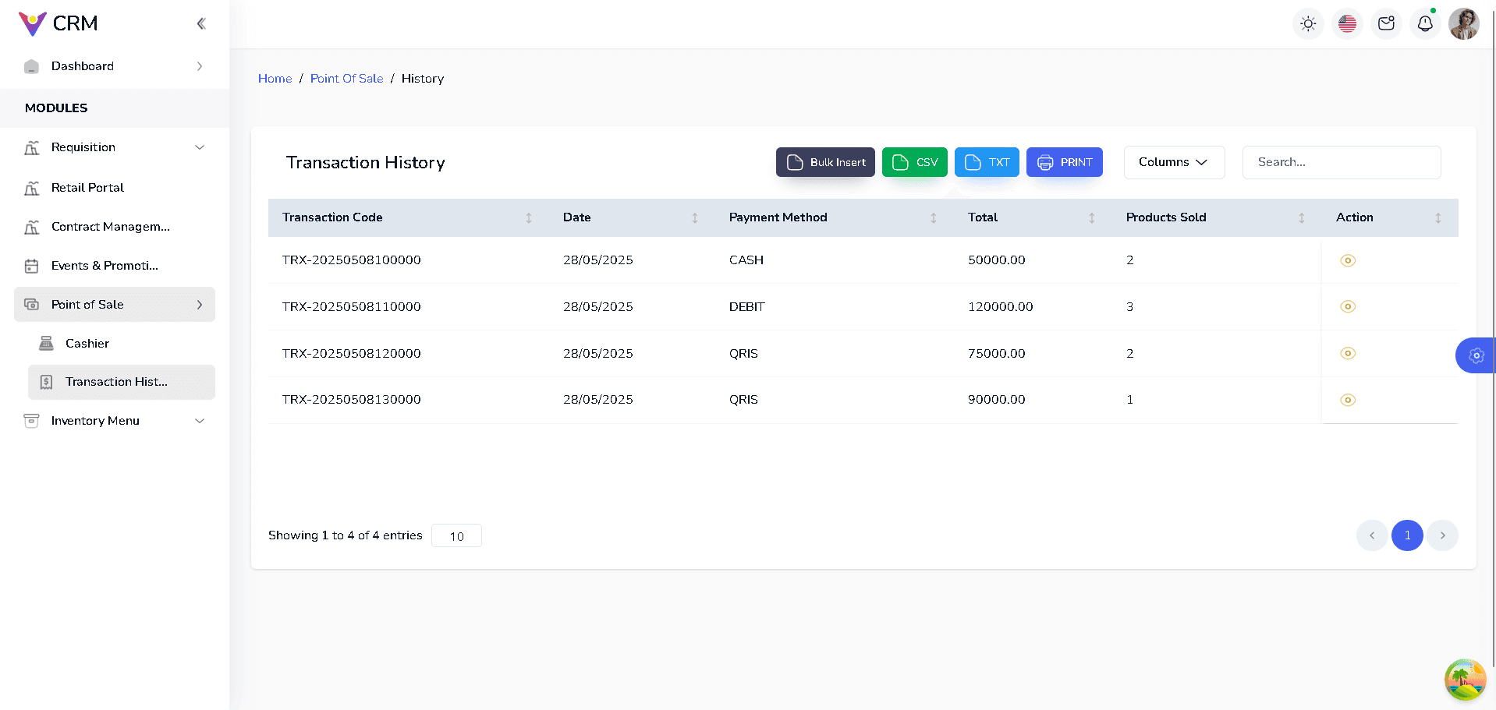Open the floating settings gear button

pos(1476,355)
